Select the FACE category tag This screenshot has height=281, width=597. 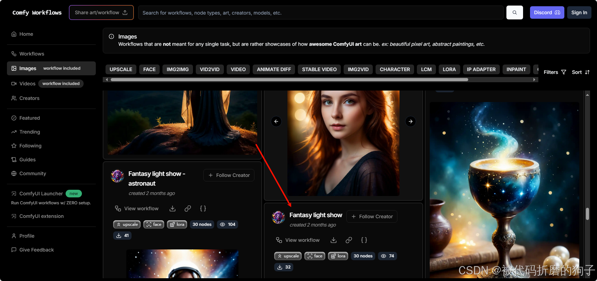149,69
